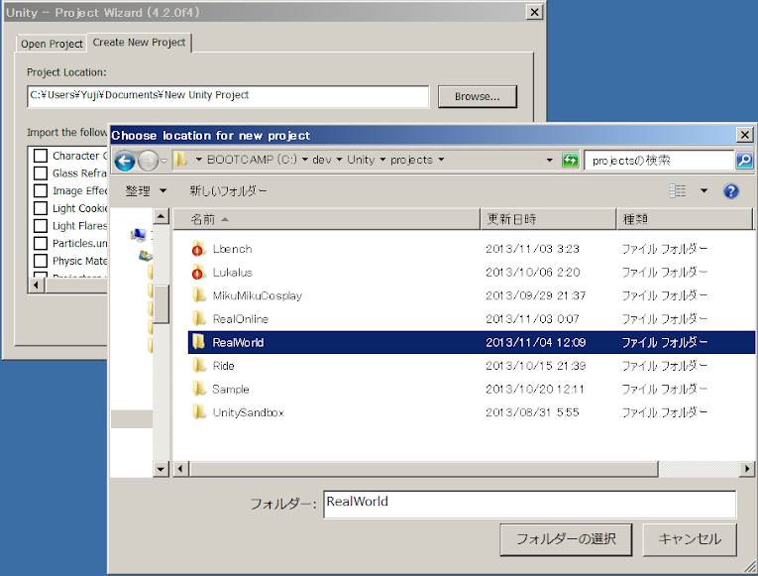
Task: Open the help question mark icon
Action: pyautogui.click(x=731, y=191)
